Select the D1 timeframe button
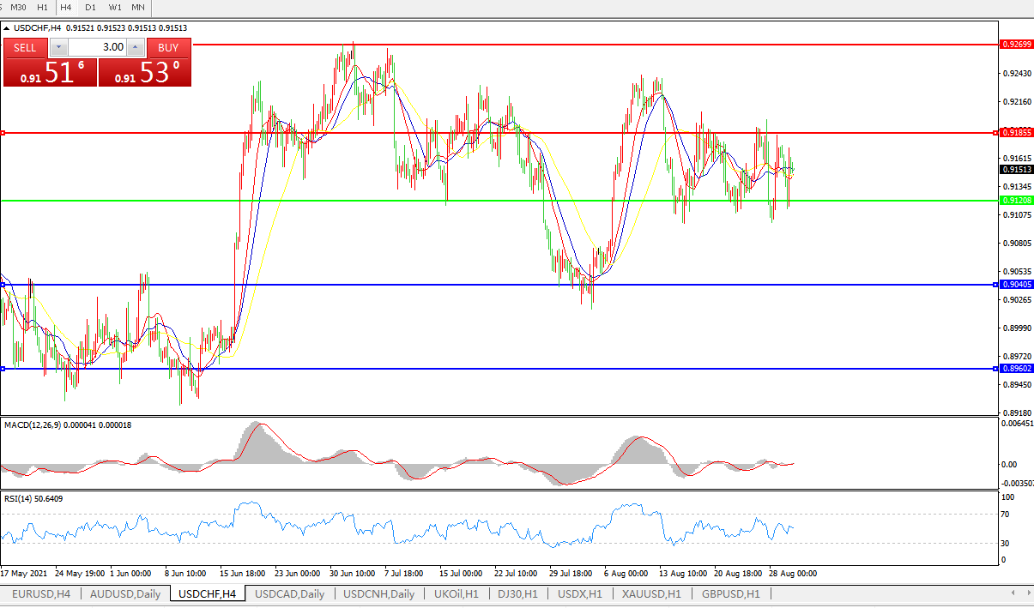Screen dimensions: 1034x608 90,7
